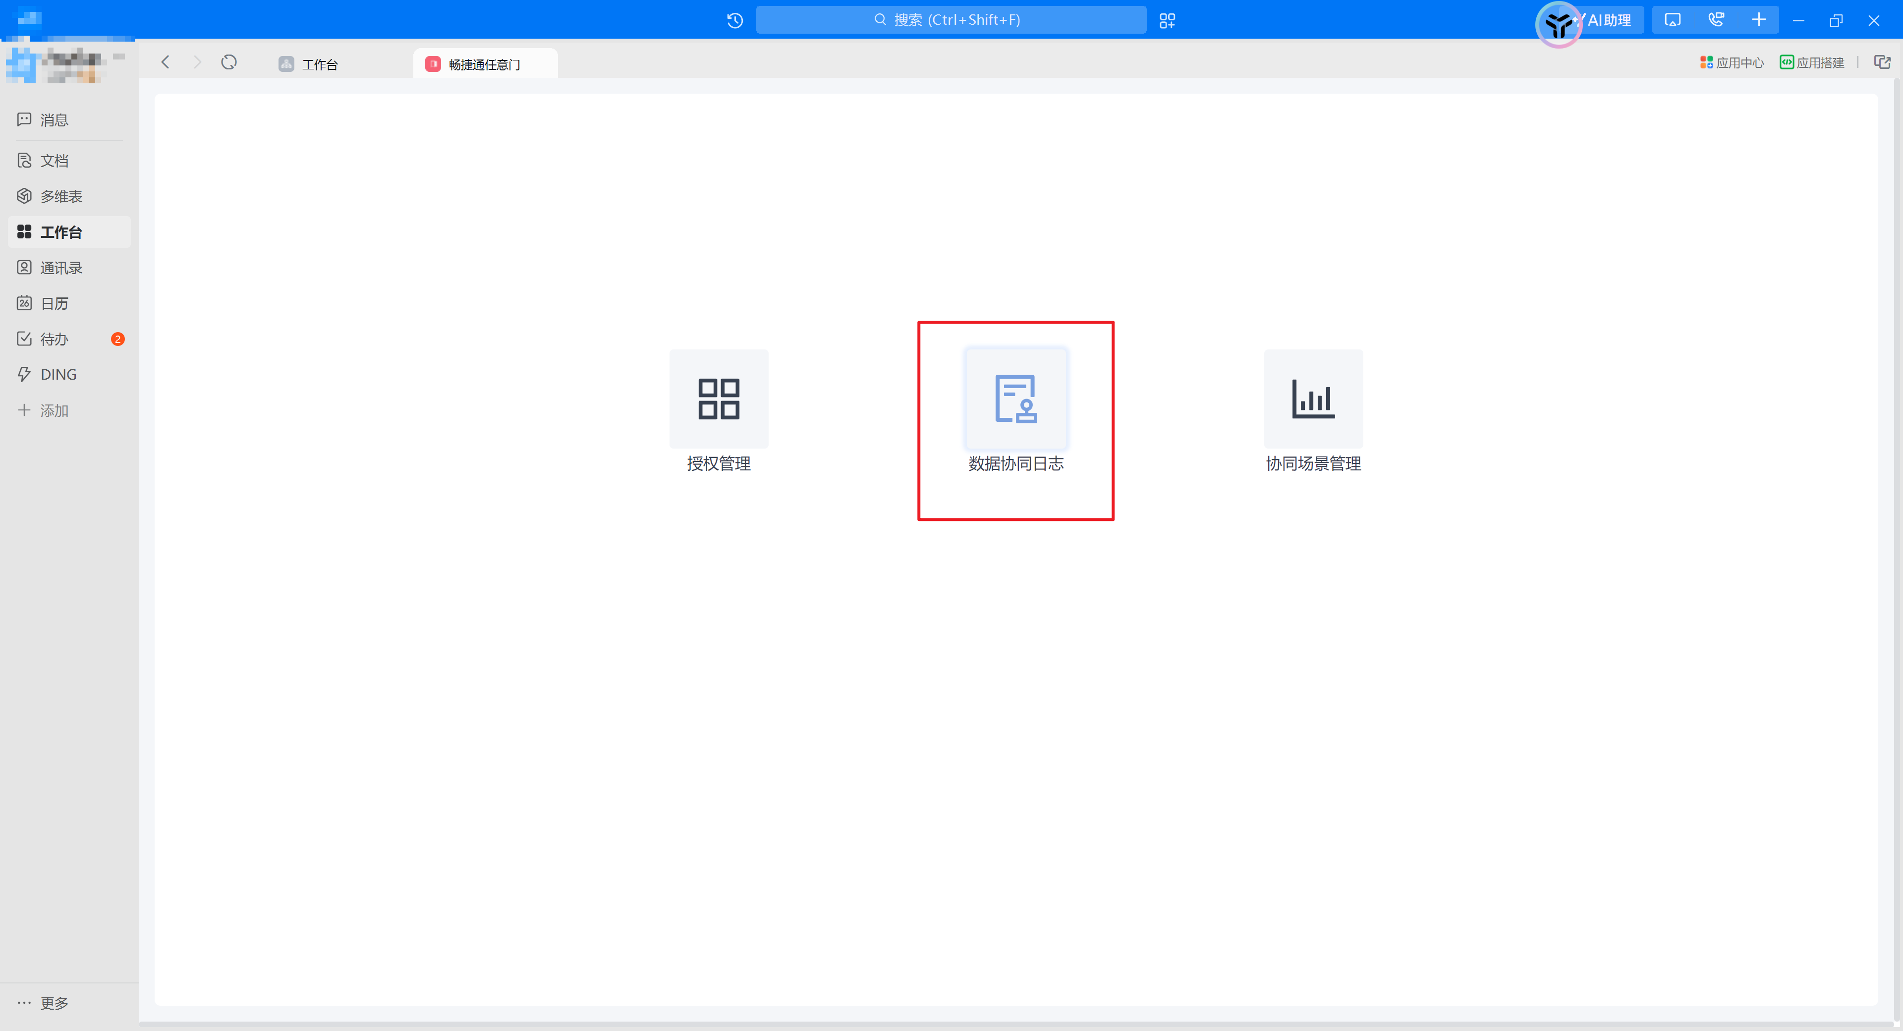Open 应用搭建 link

click(1812, 63)
